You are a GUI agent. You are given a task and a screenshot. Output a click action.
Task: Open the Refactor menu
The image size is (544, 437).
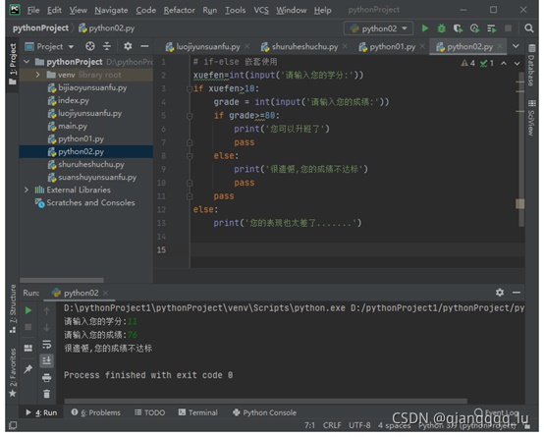click(x=179, y=10)
